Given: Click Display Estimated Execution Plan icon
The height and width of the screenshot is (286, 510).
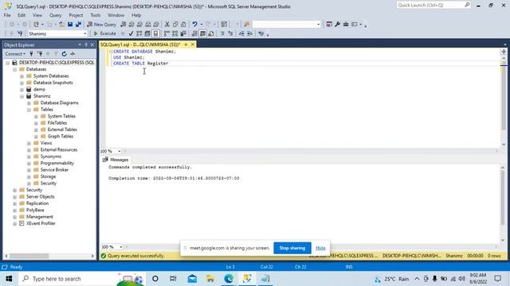Looking at the screenshot, I should click(x=139, y=33).
